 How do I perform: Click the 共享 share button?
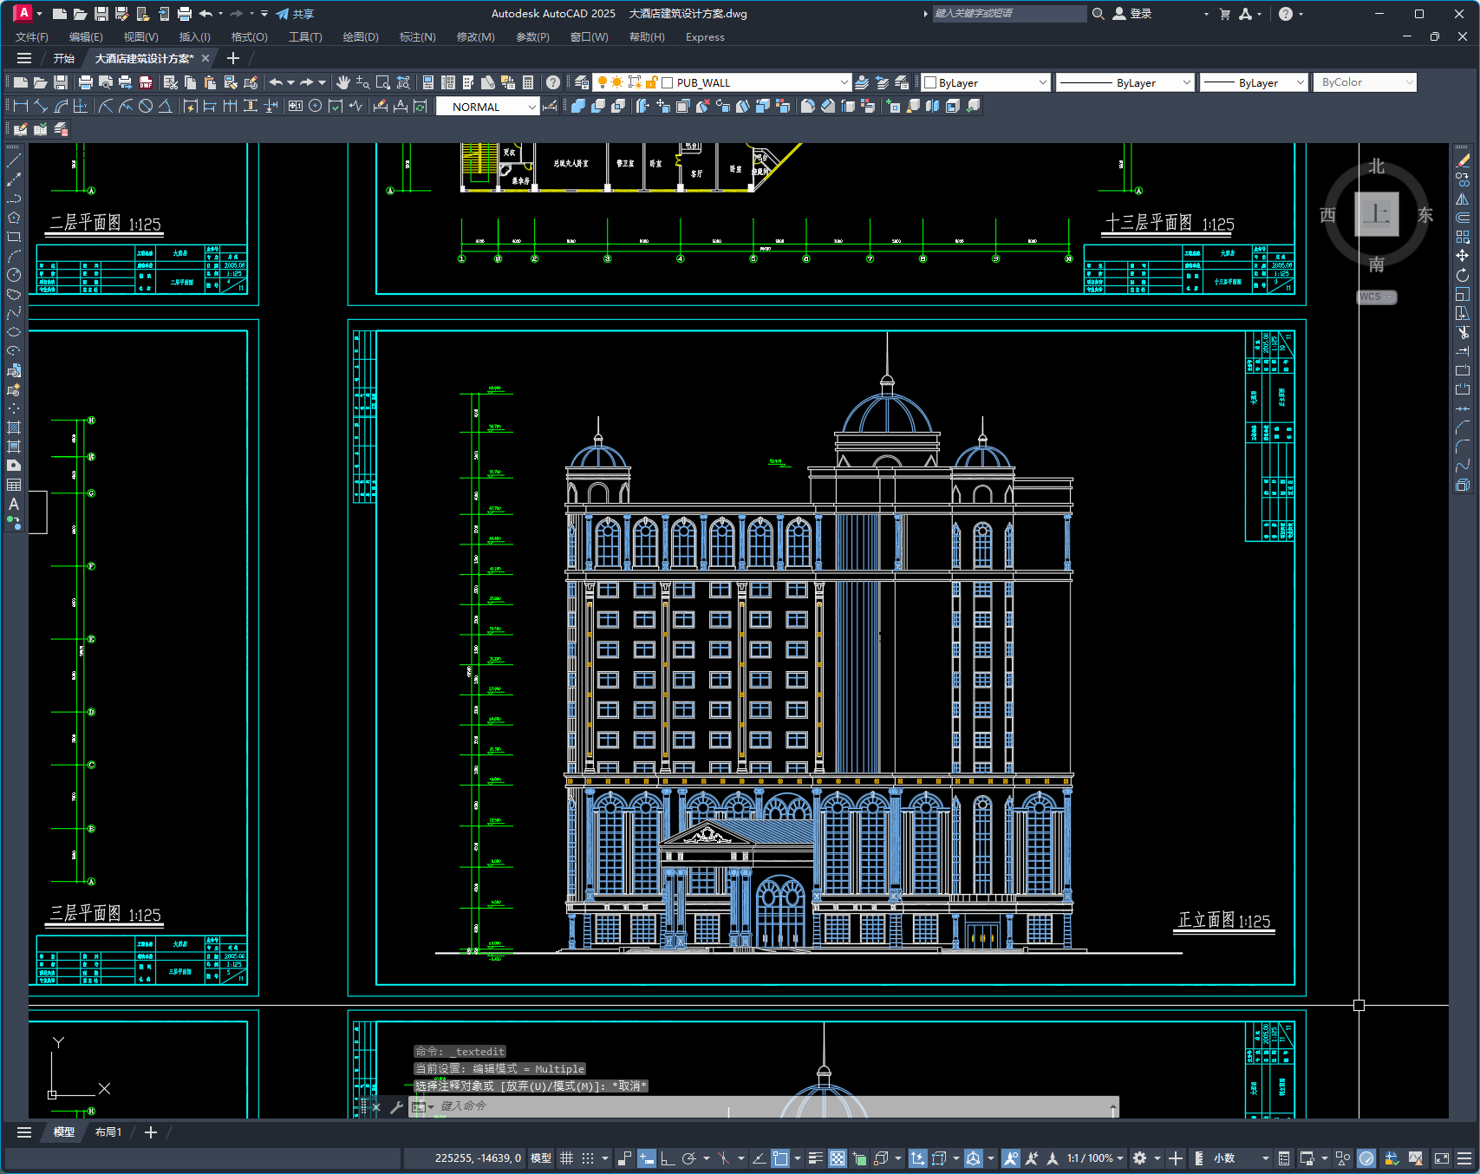(295, 14)
